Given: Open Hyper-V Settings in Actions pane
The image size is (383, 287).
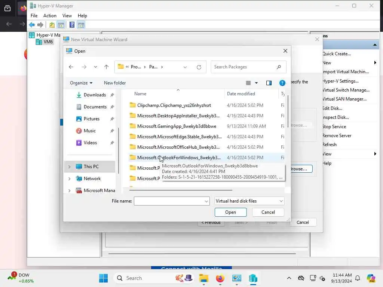Looking at the screenshot, I should pos(340,81).
